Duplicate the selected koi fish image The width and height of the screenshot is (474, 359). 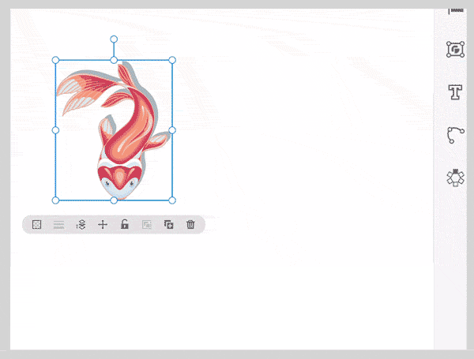pos(169,225)
